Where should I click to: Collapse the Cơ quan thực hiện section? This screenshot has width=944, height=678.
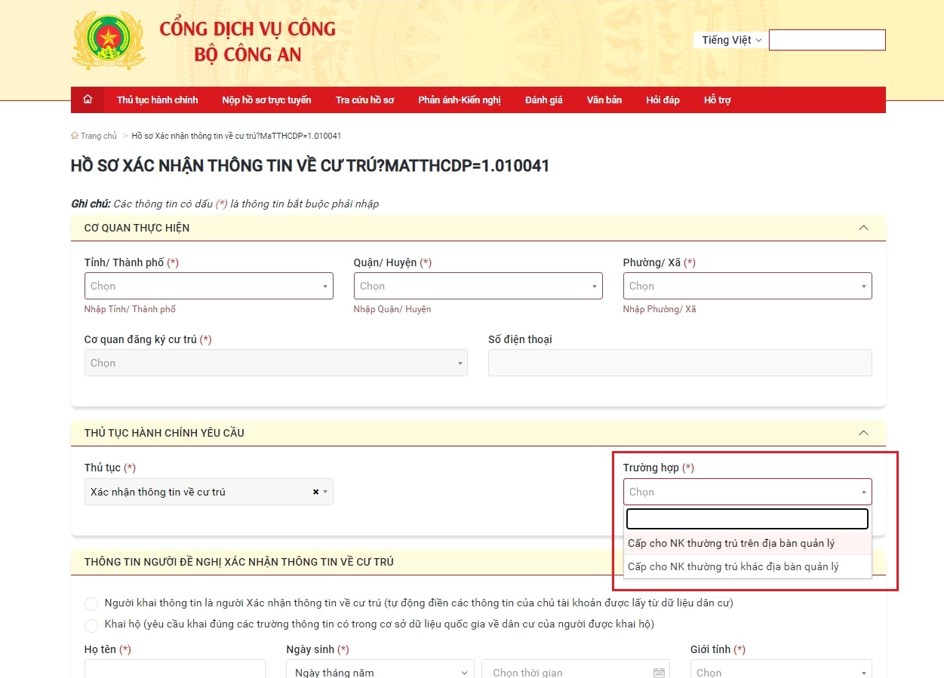tap(863, 228)
